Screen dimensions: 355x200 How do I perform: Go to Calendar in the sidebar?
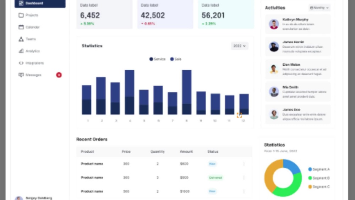pos(40,27)
